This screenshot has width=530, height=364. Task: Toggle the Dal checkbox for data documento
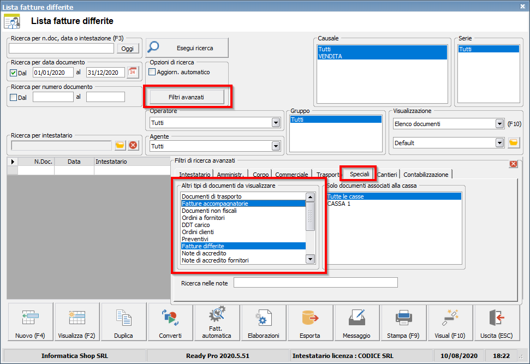point(14,73)
